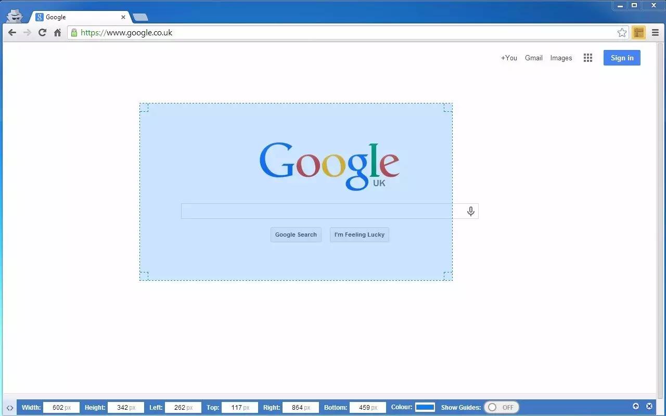Click the Bottom value field
This screenshot has height=416, width=666.
point(368,407)
